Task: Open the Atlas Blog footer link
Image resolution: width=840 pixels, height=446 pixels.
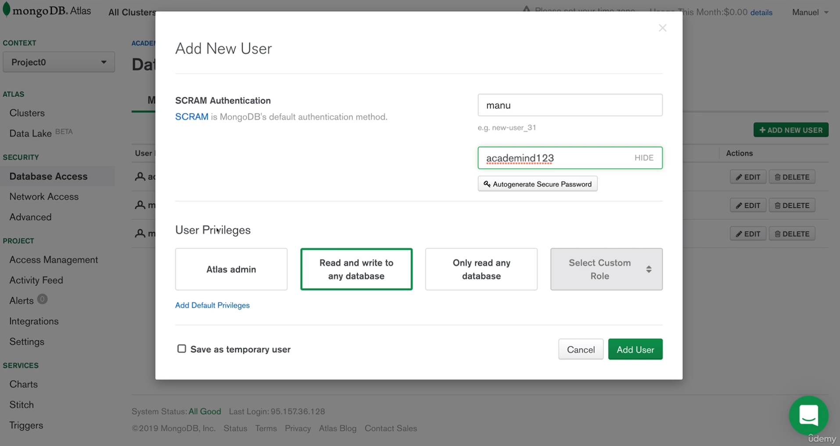Action: pyautogui.click(x=337, y=428)
